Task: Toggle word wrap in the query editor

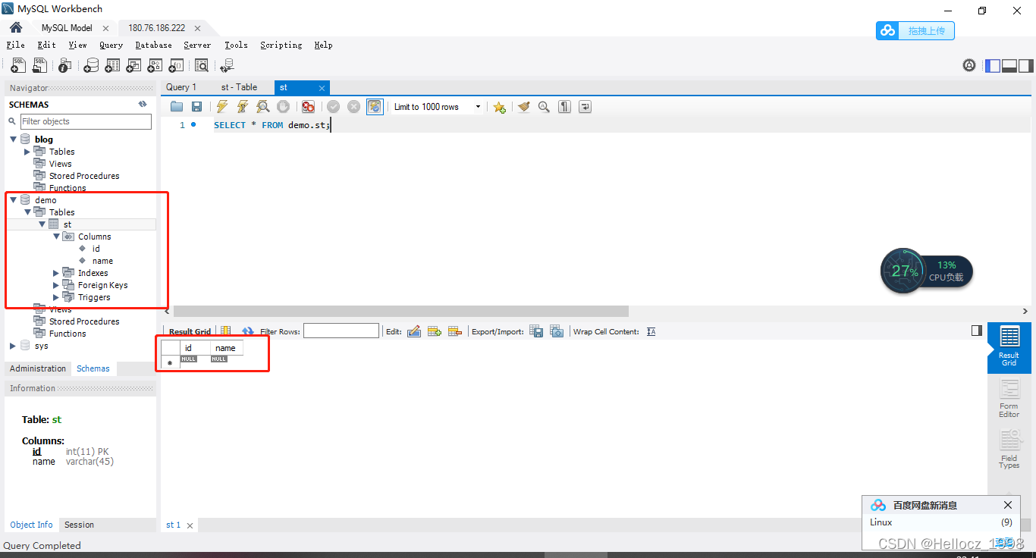Action: coord(585,107)
